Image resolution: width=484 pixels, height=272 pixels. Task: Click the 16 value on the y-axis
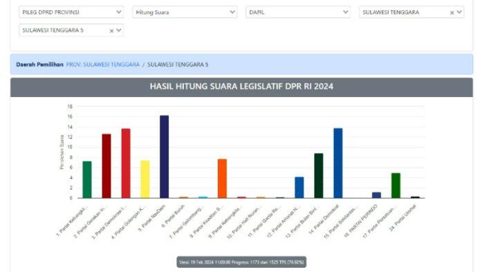tap(70, 116)
